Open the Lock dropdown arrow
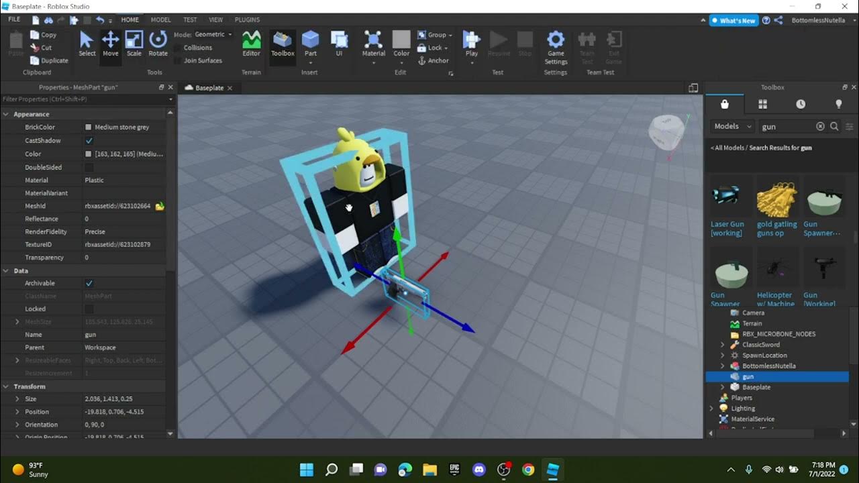 point(446,48)
